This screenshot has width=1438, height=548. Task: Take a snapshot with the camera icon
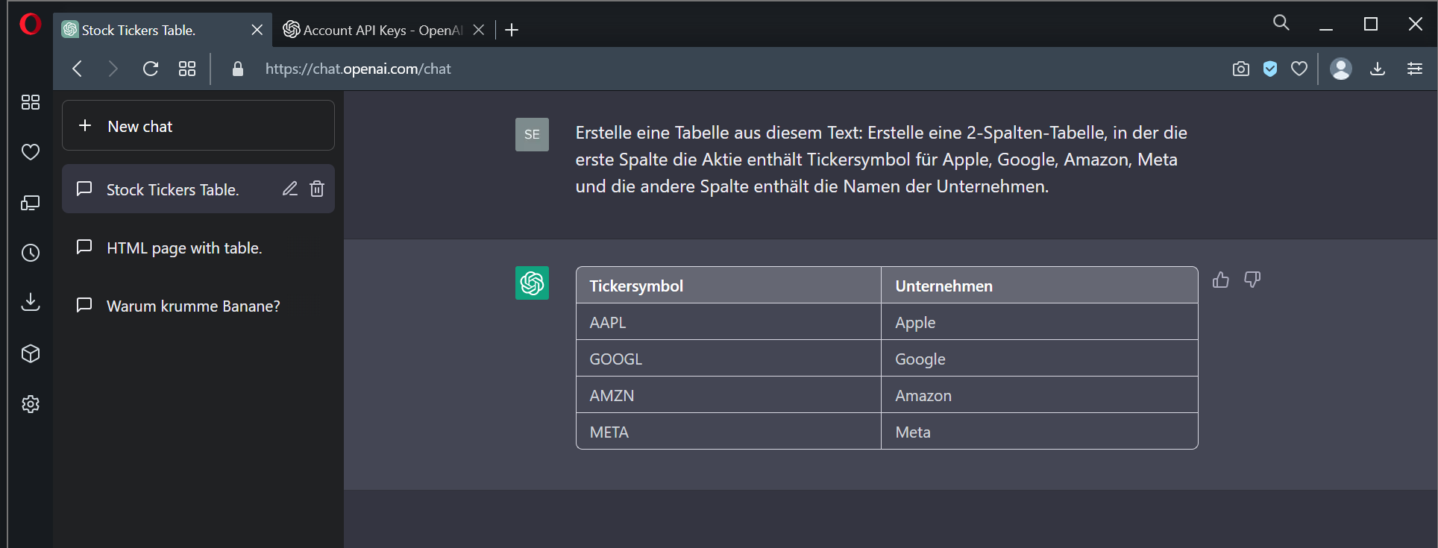coord(1241,69)
